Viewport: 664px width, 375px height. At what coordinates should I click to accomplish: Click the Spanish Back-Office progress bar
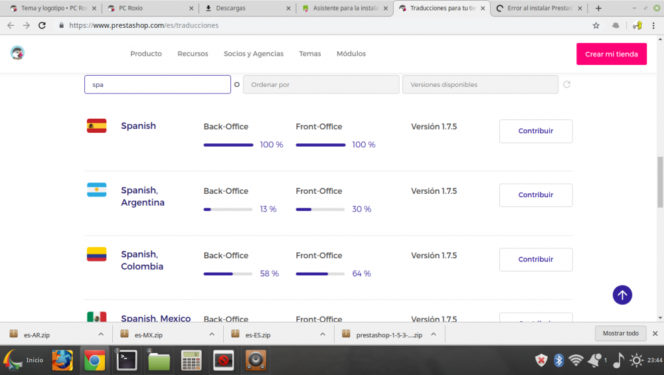coord(228,145)
